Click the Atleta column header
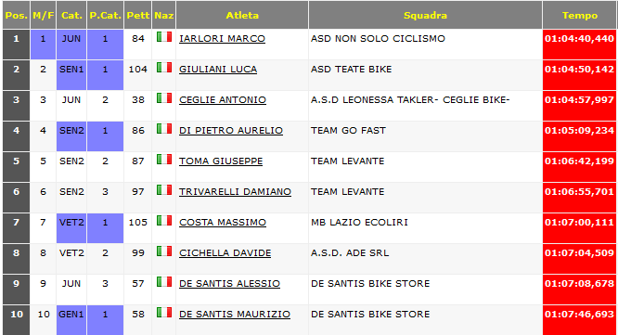This screenshot has height=335, width=618. click(242, 15)
